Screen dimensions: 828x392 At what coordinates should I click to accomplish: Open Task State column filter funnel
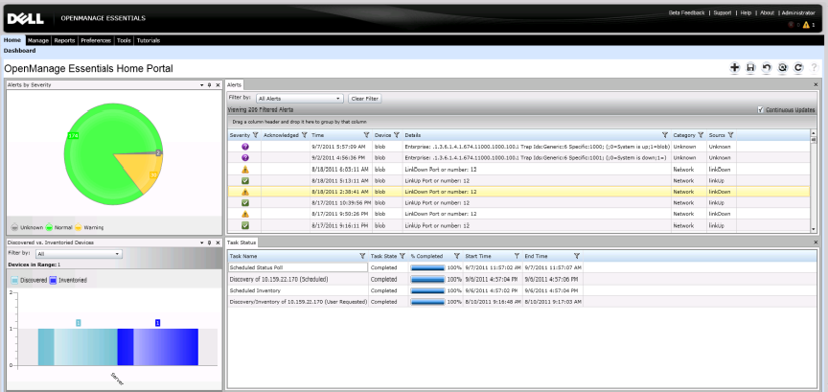point(402,256)
